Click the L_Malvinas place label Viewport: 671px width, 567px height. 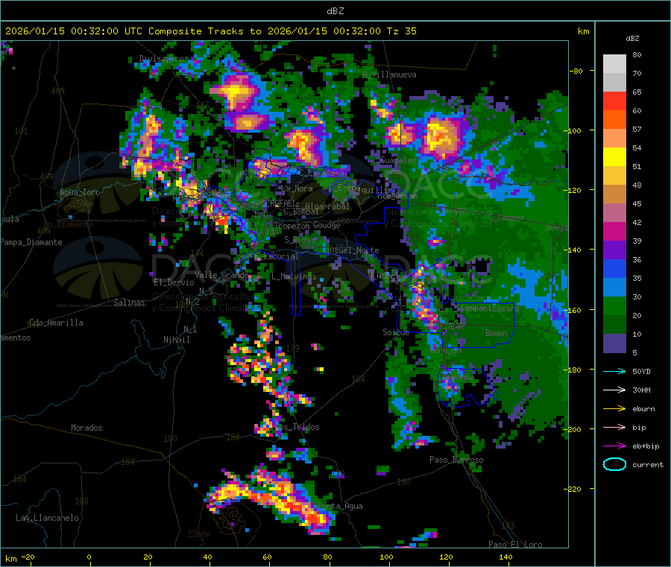tap(294, 276)
